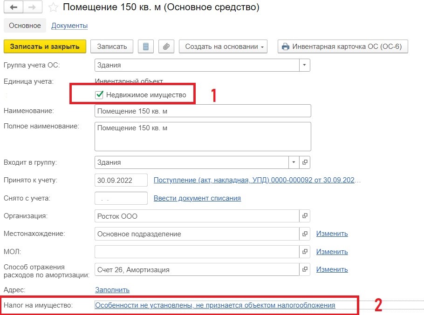Viewport: 424px width, 315px height.
Task: Click the Записать button
Action: coord(112,47)
